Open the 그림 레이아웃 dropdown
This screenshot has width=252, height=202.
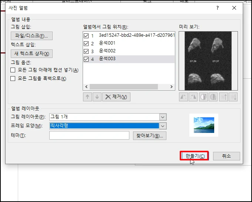[x=163, y=117]
